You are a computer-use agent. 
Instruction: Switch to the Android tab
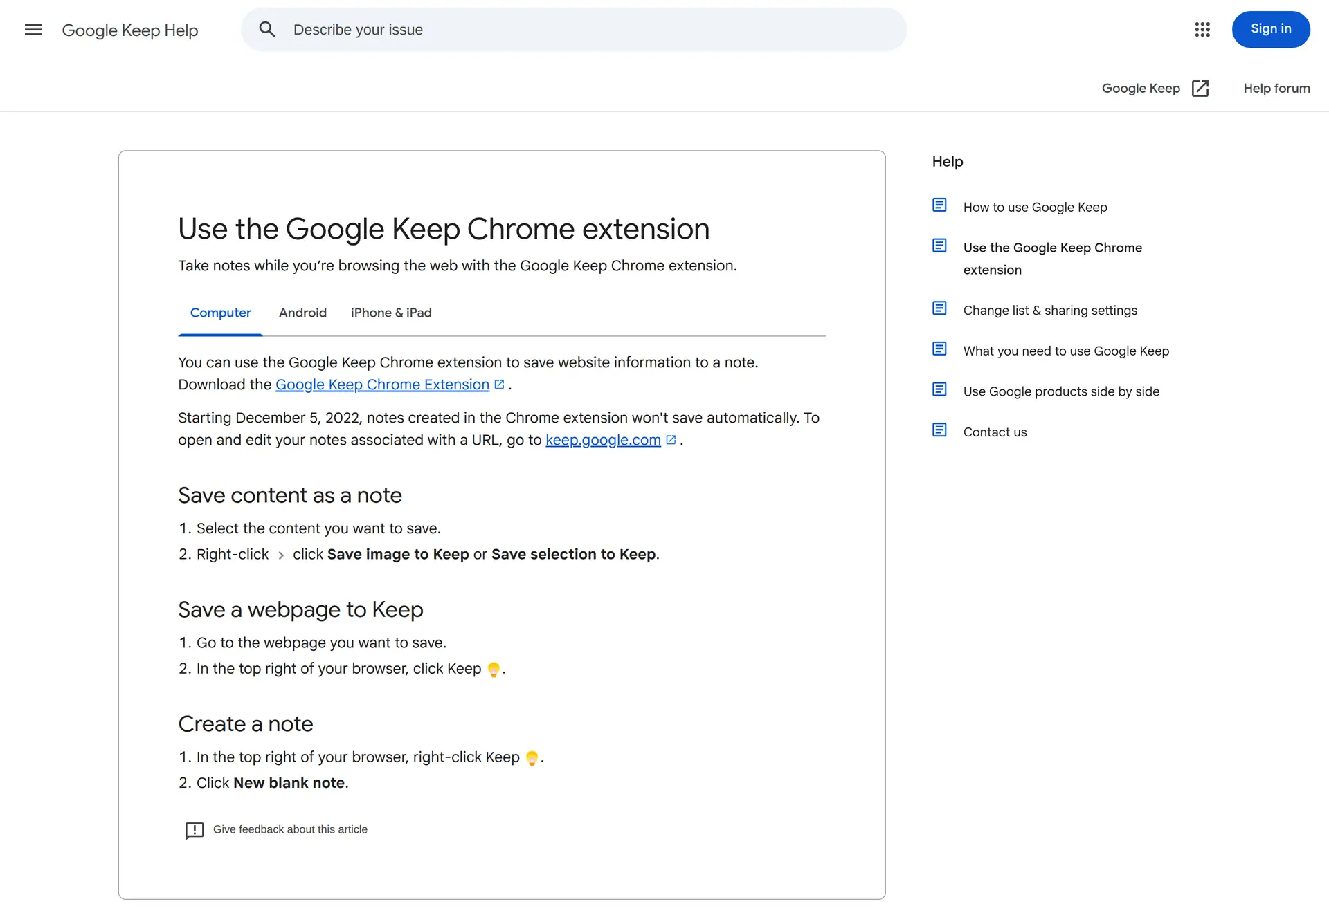click(302, 313)
